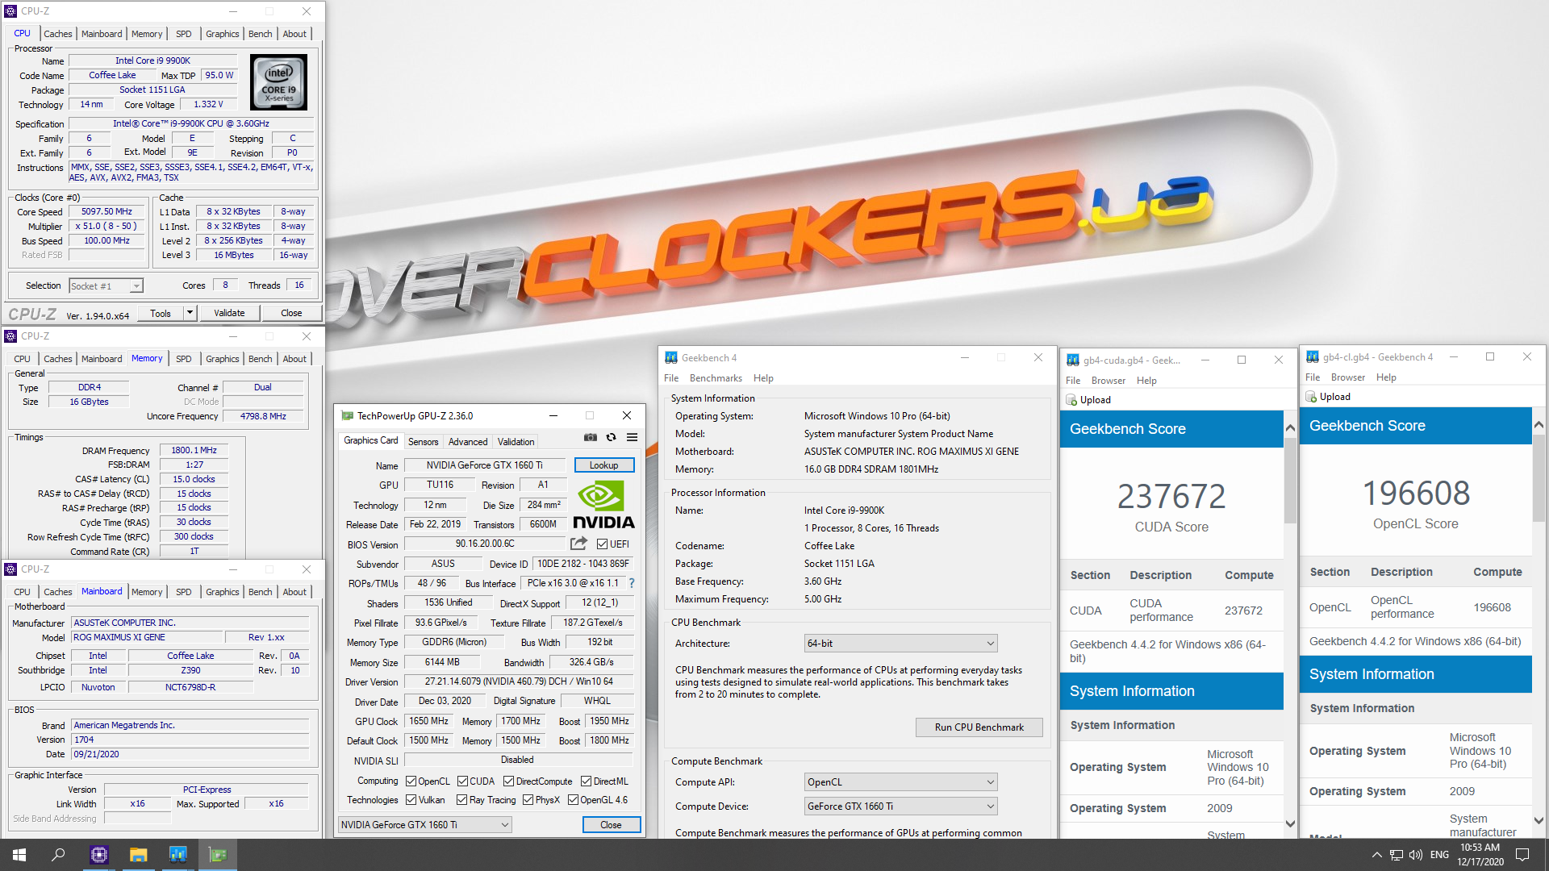Toggle the PhysX checkbox
Image resolution: width=1549 pixels, height=871 pixels.
528,800
